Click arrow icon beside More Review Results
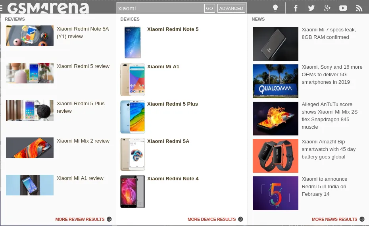This screenshot has height=226, width=369. 109,219
